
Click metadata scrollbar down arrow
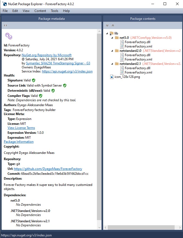coord(99,227)
